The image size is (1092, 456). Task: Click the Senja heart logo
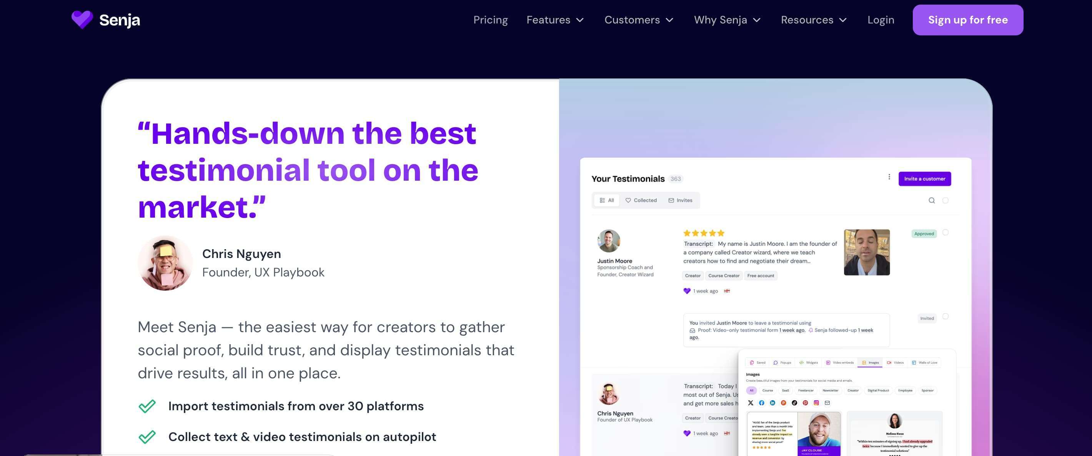[82, 20]
